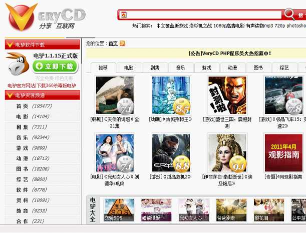
Task: Open the 极品飞车15 racing game thumbnail
Action: tap(283, 95)
